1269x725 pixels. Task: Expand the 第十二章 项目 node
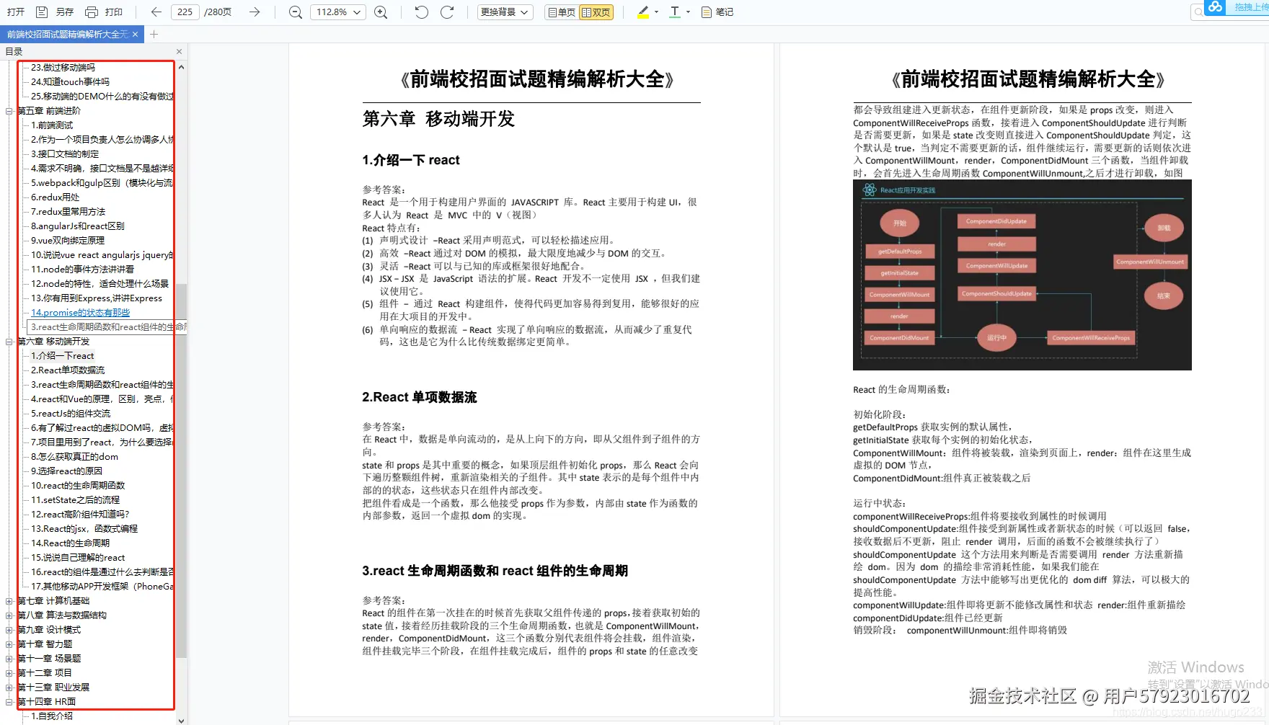point(9,673)
